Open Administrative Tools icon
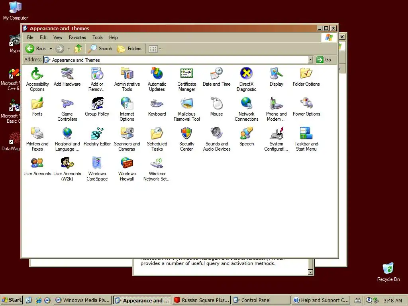 coord(127,79)
